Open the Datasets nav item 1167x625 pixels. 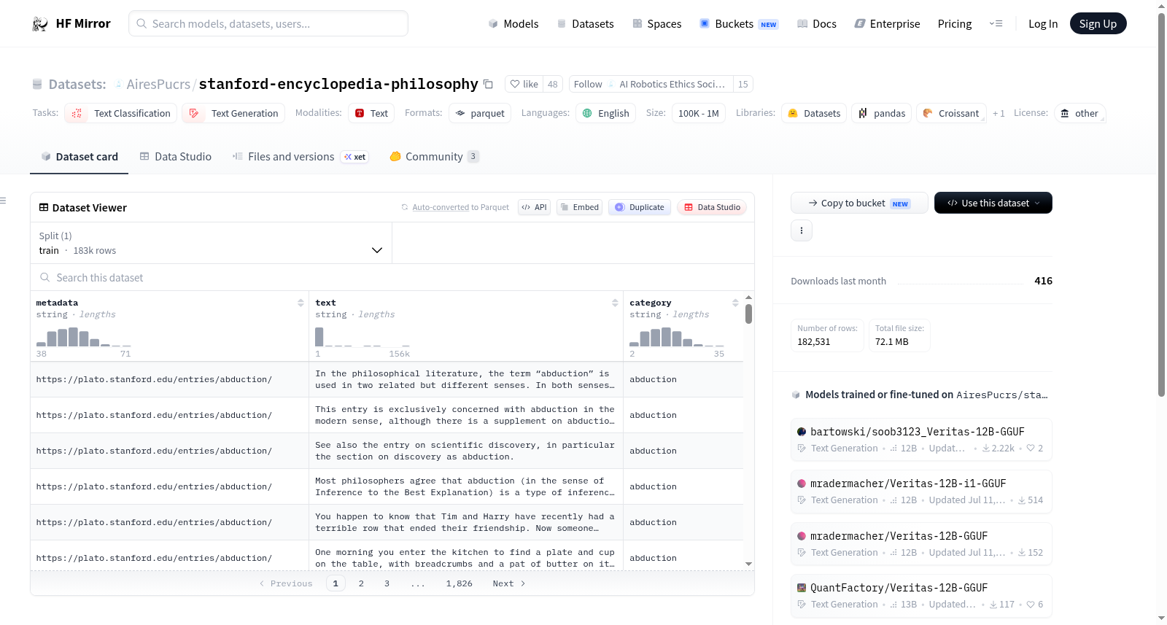(x=585, y=23)
